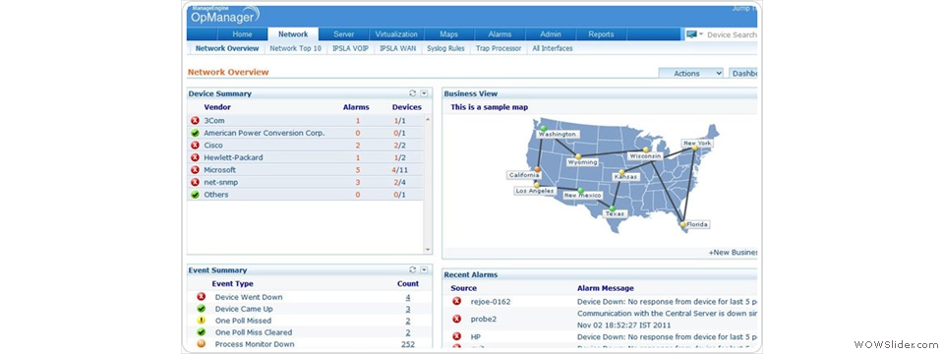This screenshot has width=944, height=354.
Task: Click Process Monitor Down orange icon
Action: pos(201,344)
